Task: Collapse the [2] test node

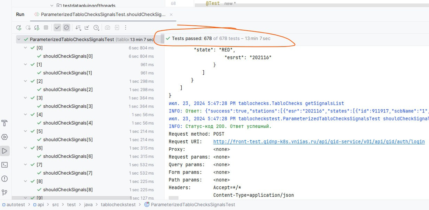Action: [26, 81]
